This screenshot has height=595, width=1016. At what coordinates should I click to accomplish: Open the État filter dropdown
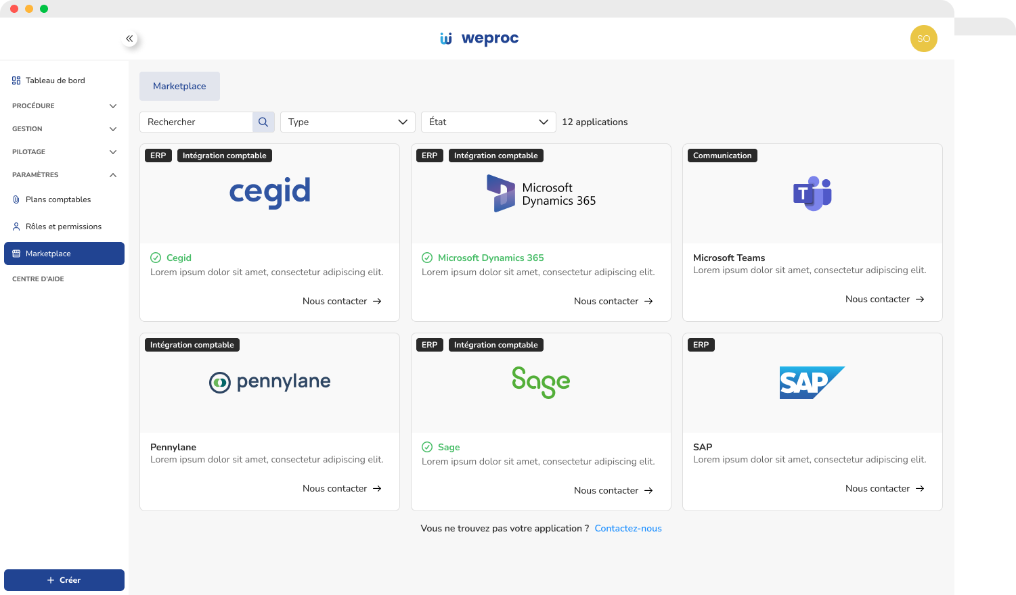point(488,122)
